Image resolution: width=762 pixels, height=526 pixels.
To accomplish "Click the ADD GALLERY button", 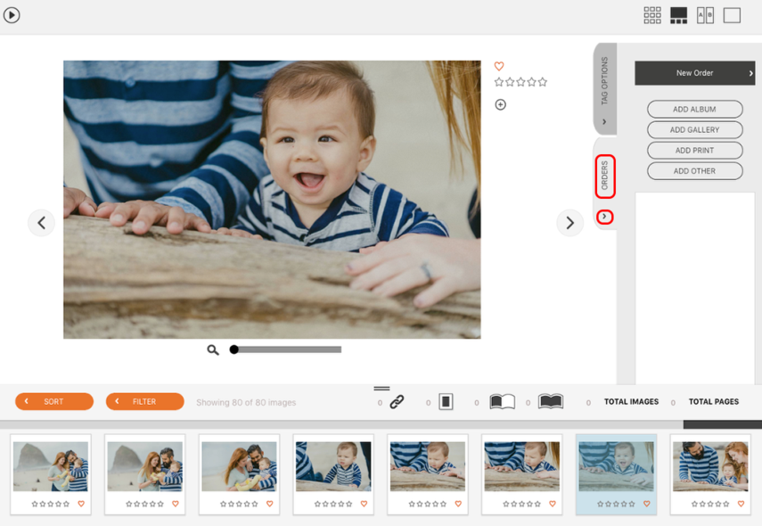I will click(694, 130).
